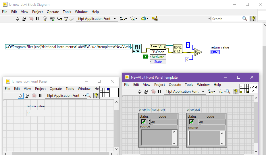Click connector pane in lv_new_vi Front Panel
Viewport: 266px width, 155px height.
click(x=105, y=92)
